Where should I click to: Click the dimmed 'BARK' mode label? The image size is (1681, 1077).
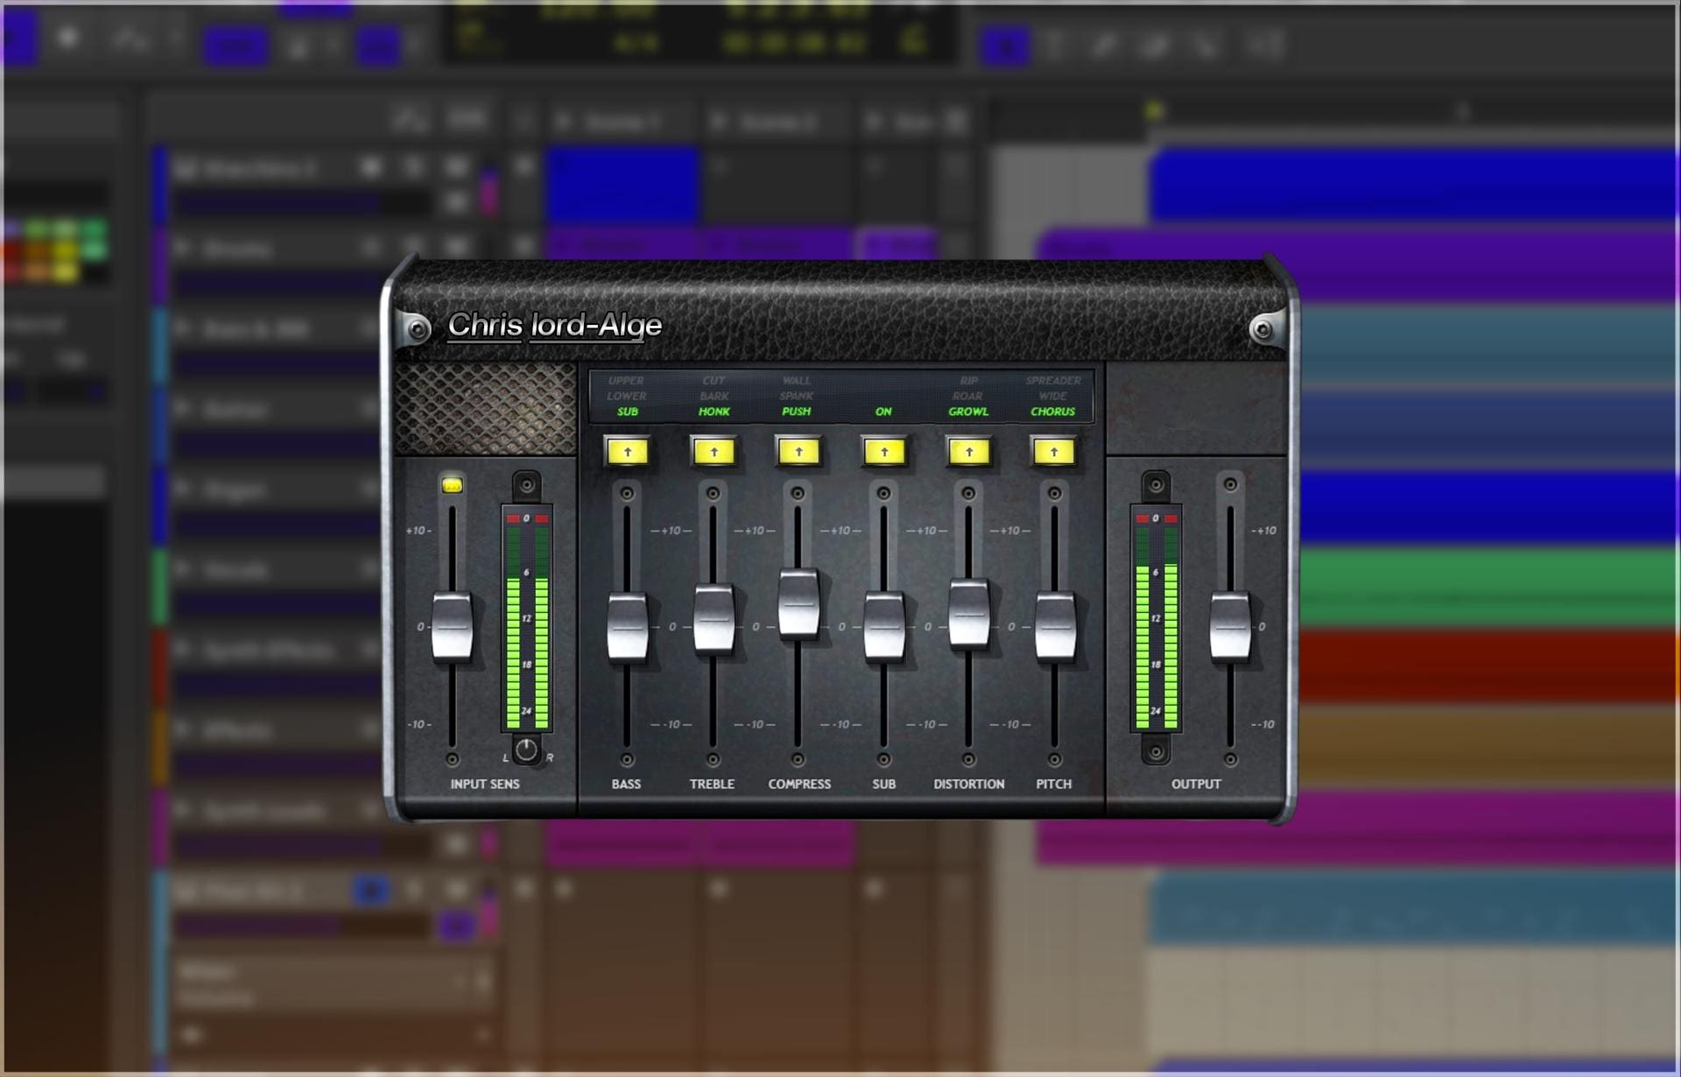coord(714,396)
